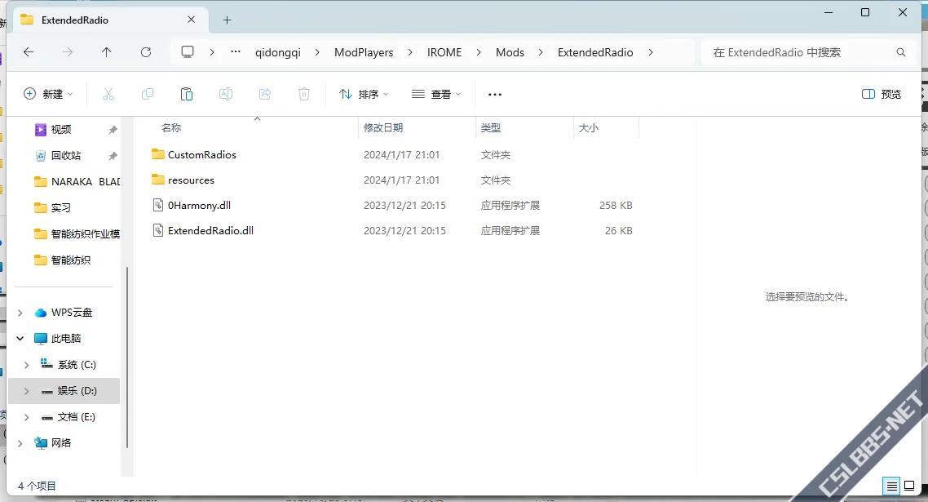Open the 排序 sort dropdown
The height and width of the screenshot is (502, 928).
pyautogui.click(x=364, y=94)
